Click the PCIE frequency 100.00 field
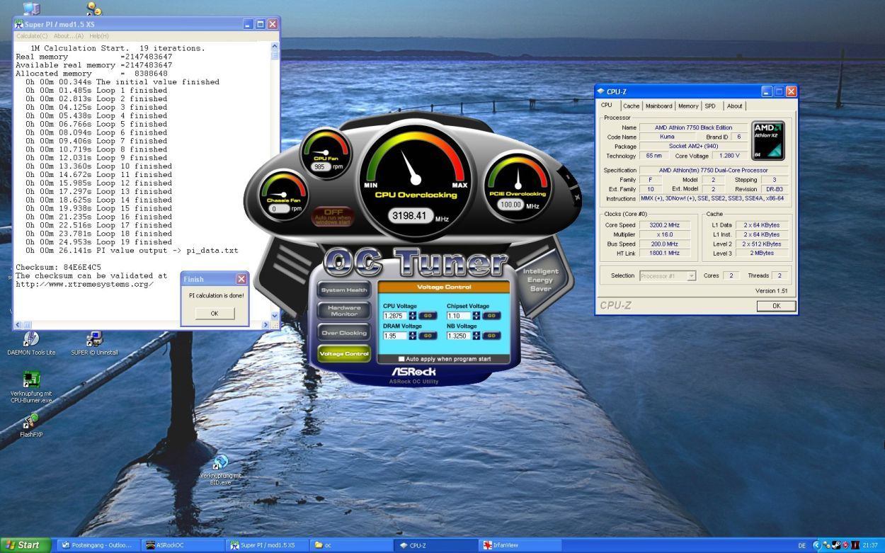The image size is (885, 553). (510, 205)
